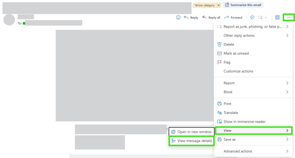The height and width of the screenshot is (158, 295).
Task: Expand the junk report dropdown arrow in toolbar
Action: (x=266, y=18)
